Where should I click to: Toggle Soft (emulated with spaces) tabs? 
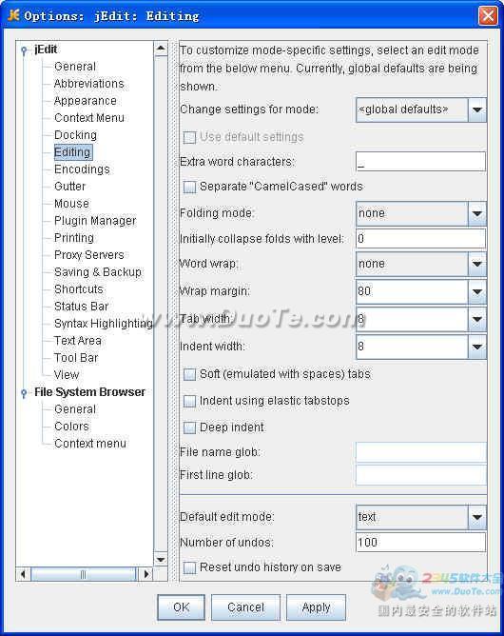pos(189,374)
